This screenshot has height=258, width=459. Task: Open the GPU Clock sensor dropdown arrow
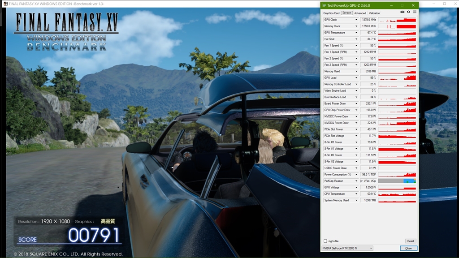tap(356, 20)
